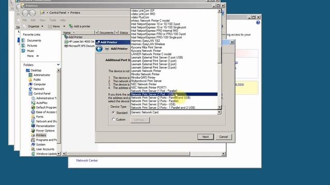Screen dimensions: 330x185
Task: Open Pictures in Favorite Links
Action: (x=32, y=46)
